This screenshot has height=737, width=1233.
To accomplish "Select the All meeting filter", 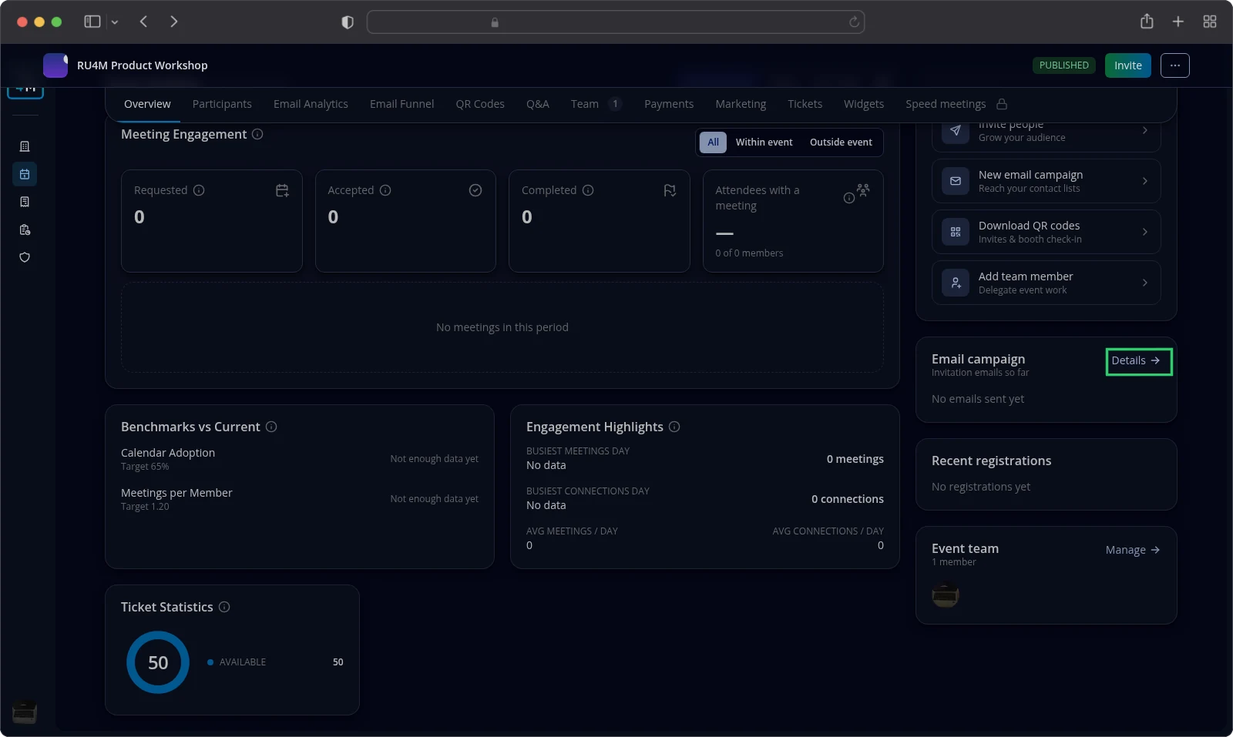I will pos(713,142).
